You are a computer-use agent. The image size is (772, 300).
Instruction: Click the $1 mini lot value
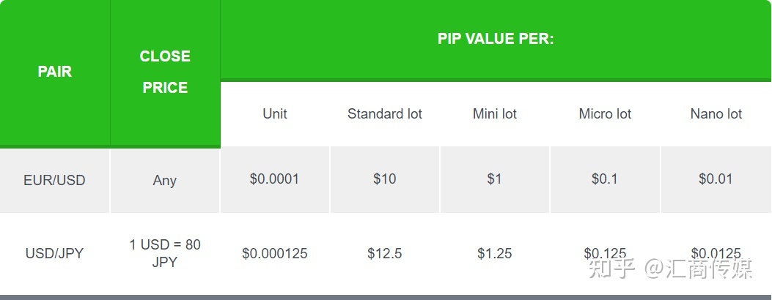tap(495, 179)
